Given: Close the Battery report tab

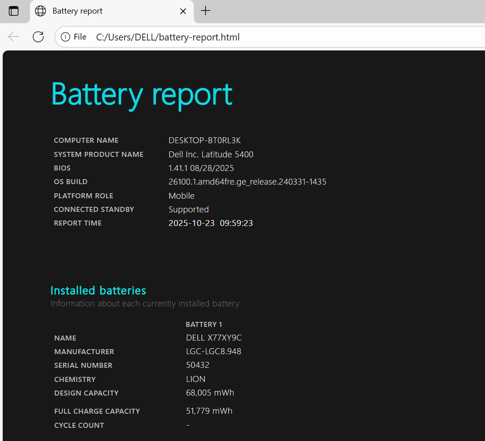Looking at the screenshot, I should click(x=183, y=11).
